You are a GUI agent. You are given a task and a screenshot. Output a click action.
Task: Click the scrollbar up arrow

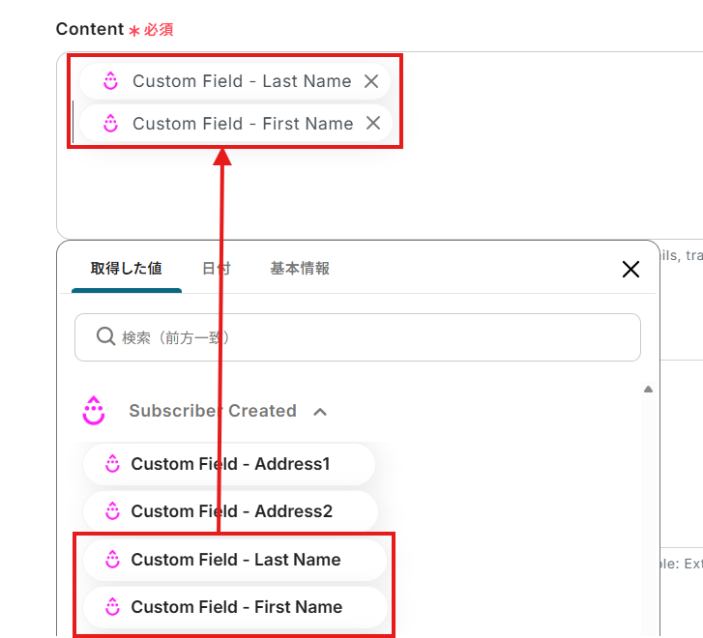pyautogui.click(x=648, y=390)
